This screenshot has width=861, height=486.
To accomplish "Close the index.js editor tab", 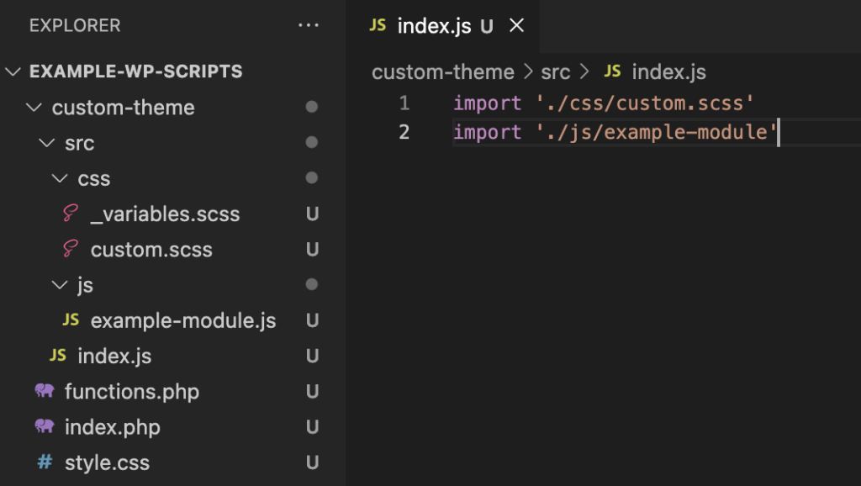I will tap(517, 25).
